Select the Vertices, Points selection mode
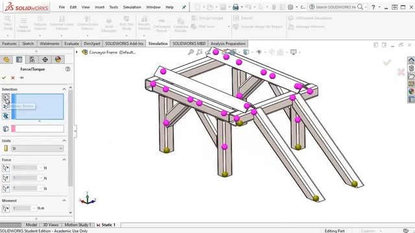 (6, 98)
